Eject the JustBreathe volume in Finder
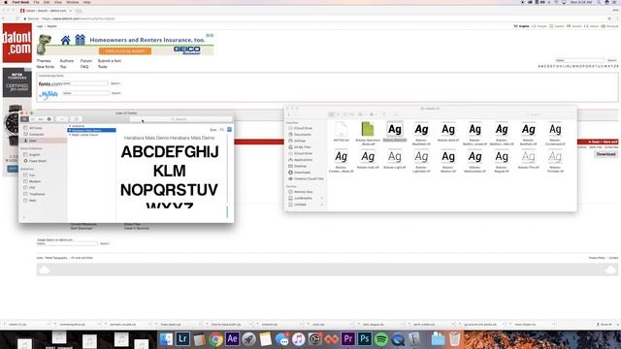 pyautogui.click(x=321, y=198)
